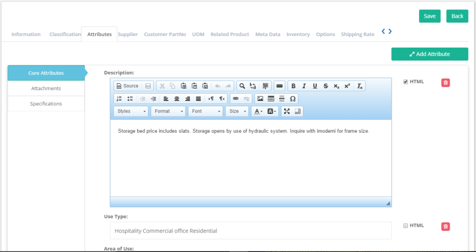
Task: Toggle Bold formatting
Action: 293,86
